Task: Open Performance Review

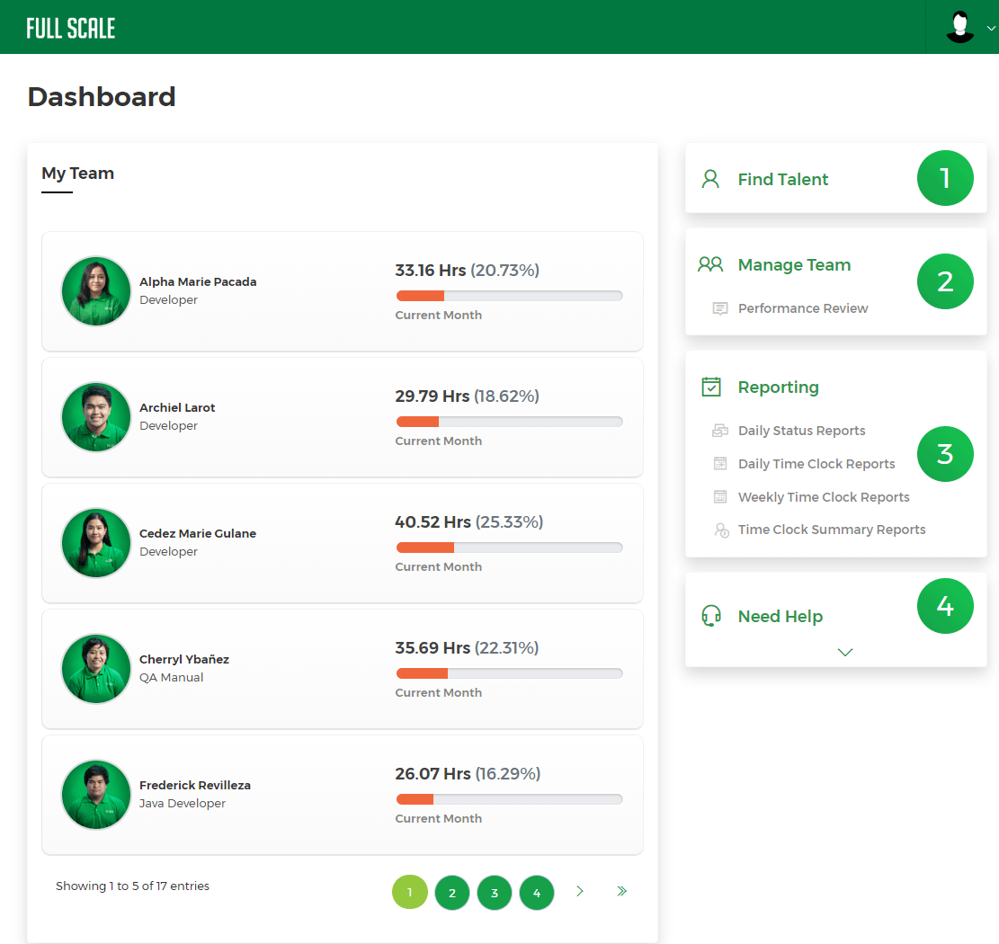Action: pos(802,307)
